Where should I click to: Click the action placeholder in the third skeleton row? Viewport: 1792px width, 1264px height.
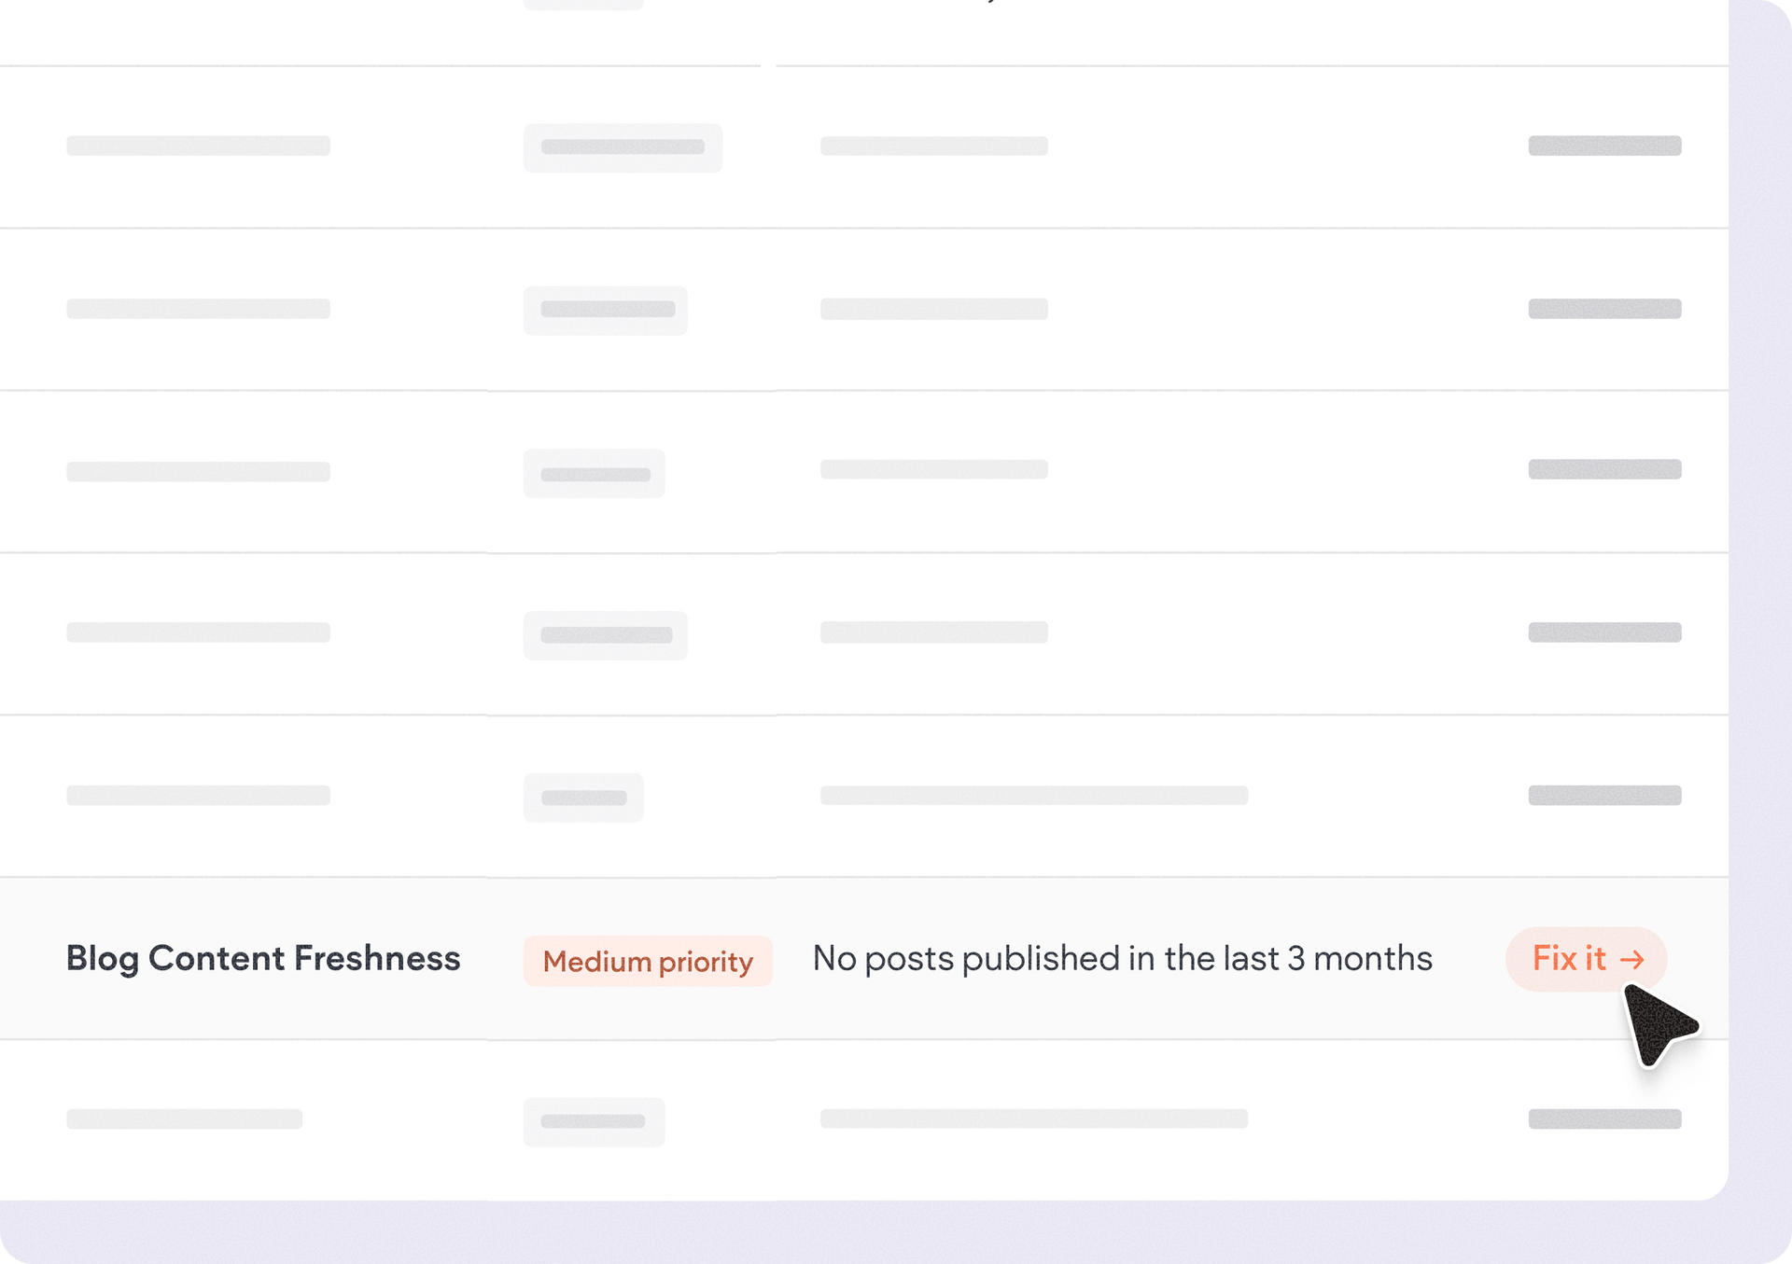(1604, 469)
